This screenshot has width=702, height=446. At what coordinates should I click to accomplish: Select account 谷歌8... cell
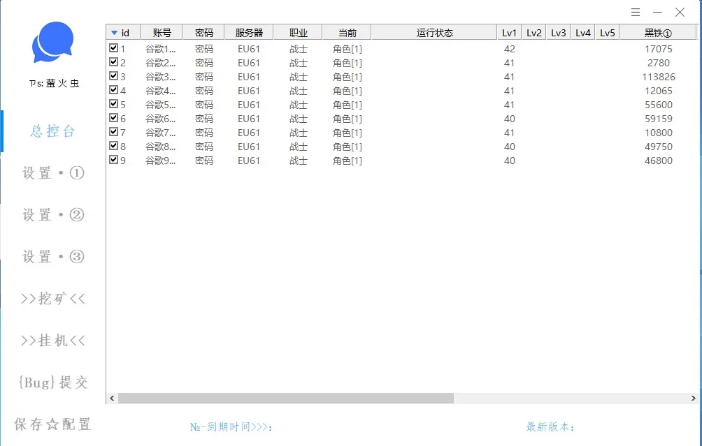160,147
